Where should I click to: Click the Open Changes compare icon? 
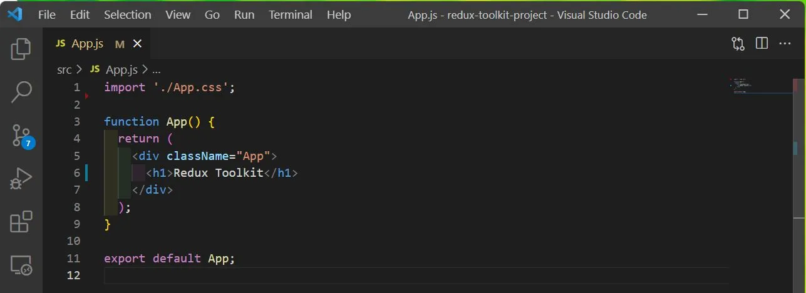click(738, 44)
